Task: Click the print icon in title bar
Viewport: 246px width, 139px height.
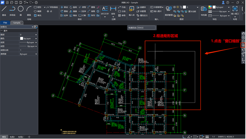Action: point(36,2)
